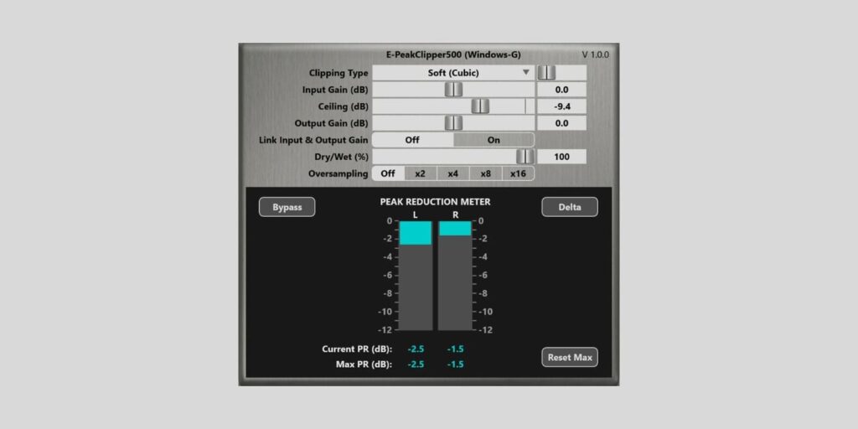The height and width of the screenshot is (429, 858).
Task: Click the Max PR left value -2.5
Action: (416, 364)
